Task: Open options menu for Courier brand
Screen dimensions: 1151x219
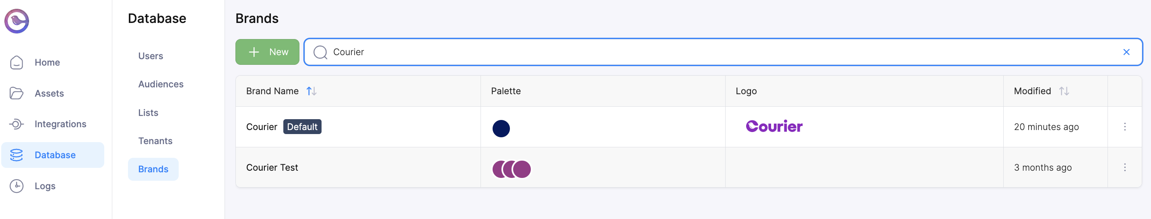Action: pos(1124,127)
